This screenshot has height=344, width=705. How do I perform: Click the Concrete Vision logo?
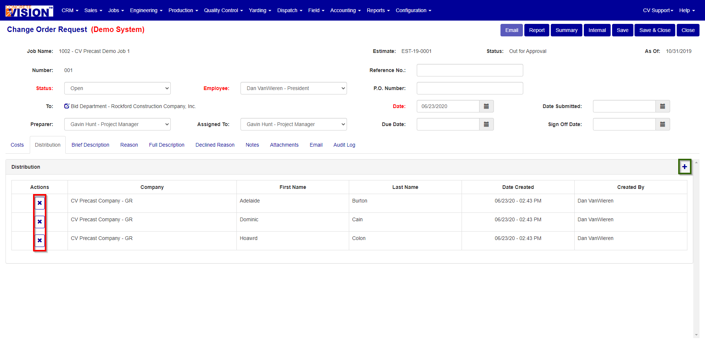point(29,11)
